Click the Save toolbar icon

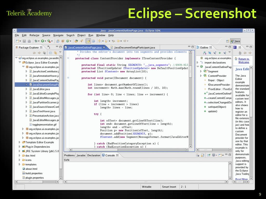24,41
